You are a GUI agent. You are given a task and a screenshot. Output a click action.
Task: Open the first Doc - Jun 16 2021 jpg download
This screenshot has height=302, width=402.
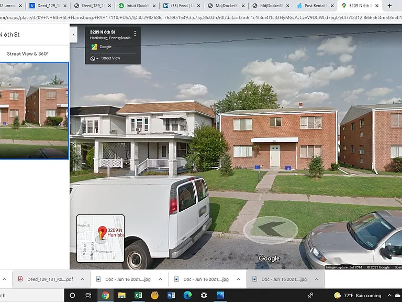pos(125,279)
